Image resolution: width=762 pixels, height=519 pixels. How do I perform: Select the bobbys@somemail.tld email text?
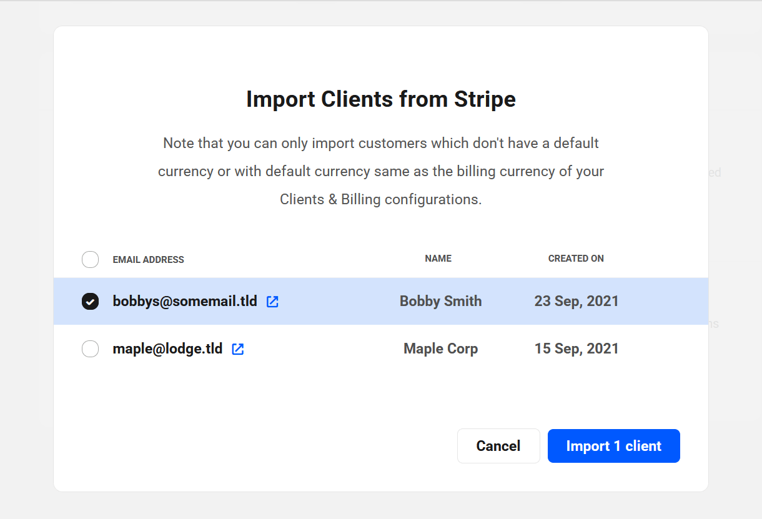185,301
